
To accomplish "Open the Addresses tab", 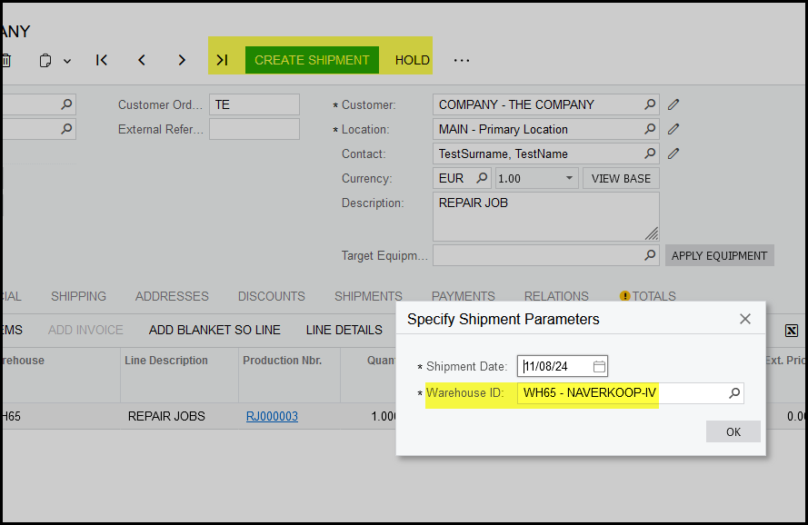I will tap(172, 296).
